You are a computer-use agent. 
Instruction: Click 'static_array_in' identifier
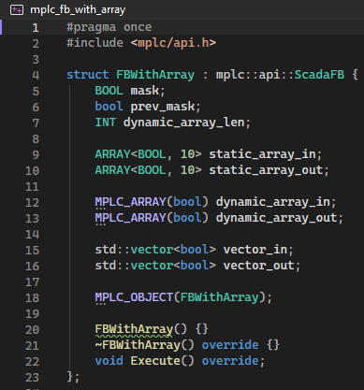[x=262, y=154]
